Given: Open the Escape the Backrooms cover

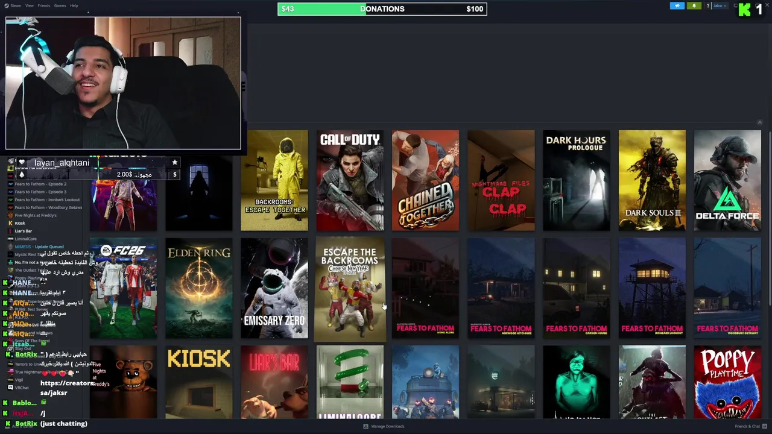Looking at the screenshot, I should coord(350,288).
